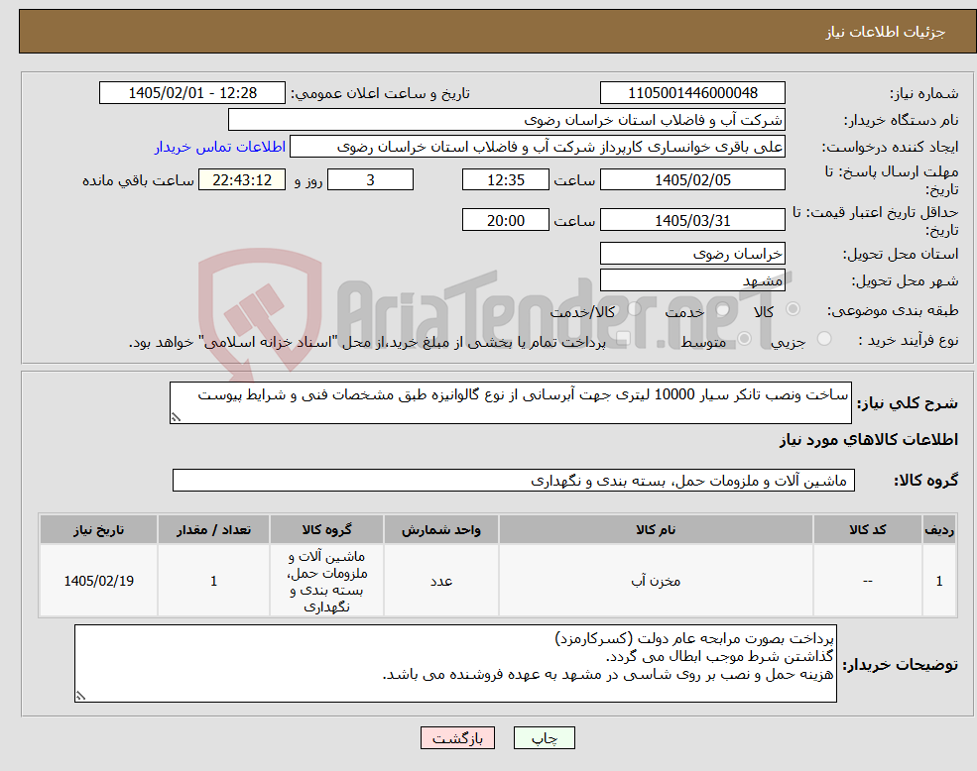
Task: Click the deadline time field 12:35
Action: pyautogui.click(x=505, y=180)
